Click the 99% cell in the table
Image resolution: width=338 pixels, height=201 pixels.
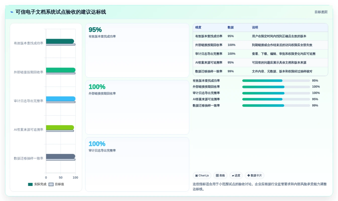click(x=231, y=71)
